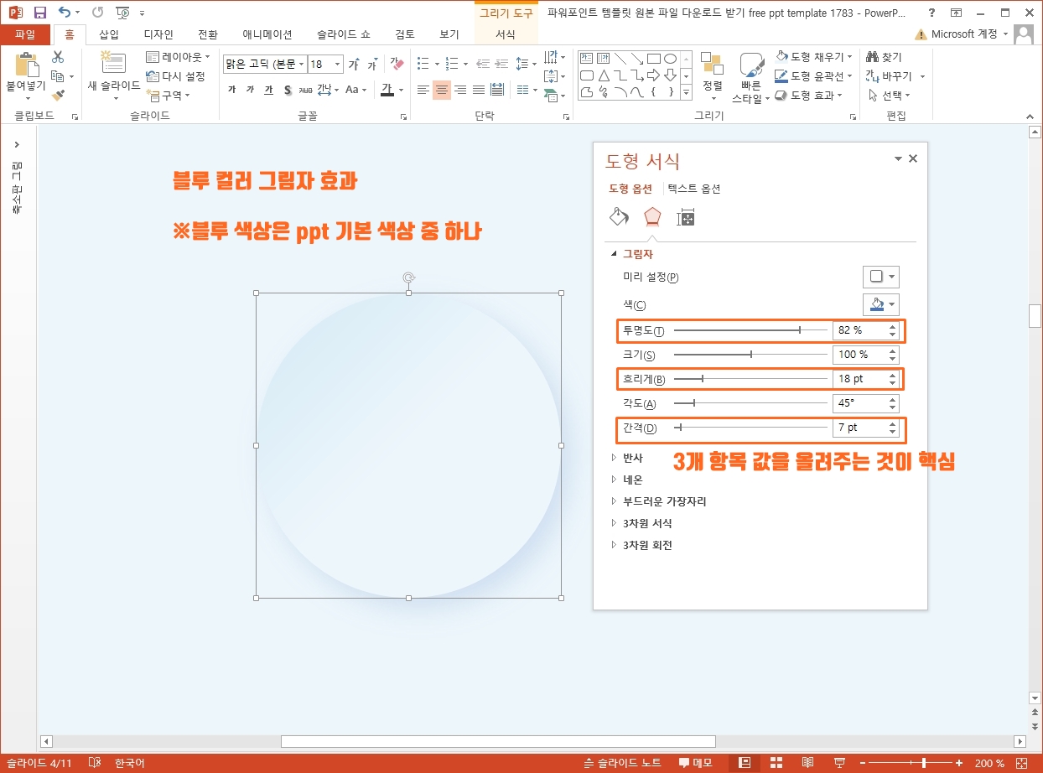The image size is (1043, 773).
Task: Toggle 메모 comments pane
Action: click(696, 763)
